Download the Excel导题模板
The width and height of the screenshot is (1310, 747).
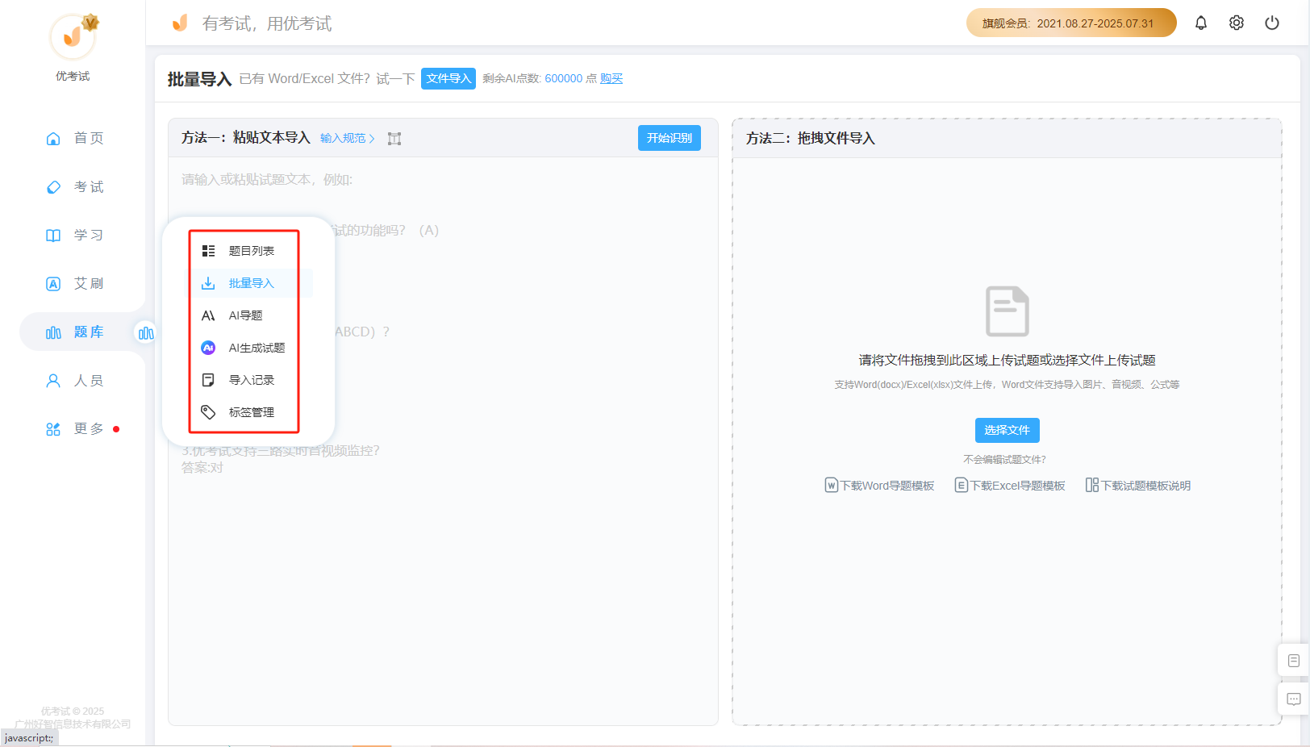pos(1010,485)
